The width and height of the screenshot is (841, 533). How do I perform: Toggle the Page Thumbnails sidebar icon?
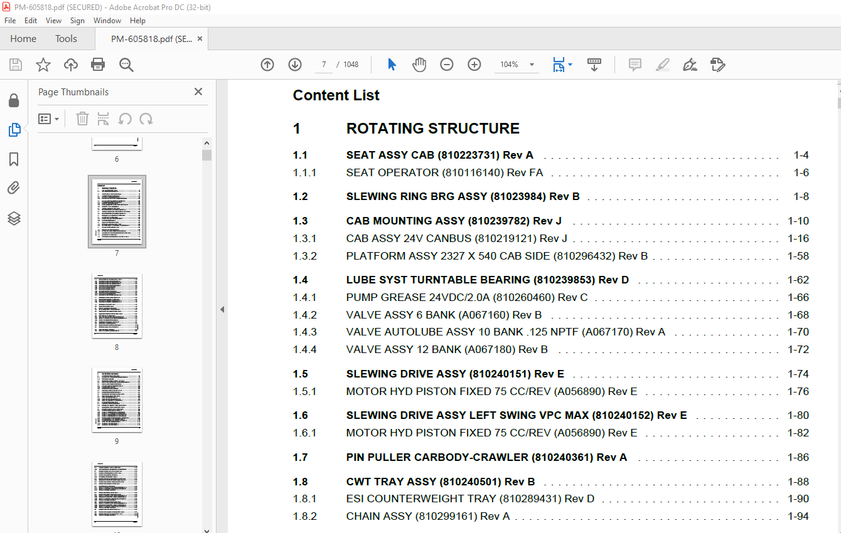click(14, 130)
